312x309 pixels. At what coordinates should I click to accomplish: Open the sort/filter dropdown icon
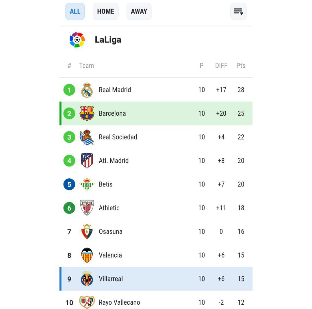click(238, 11)
